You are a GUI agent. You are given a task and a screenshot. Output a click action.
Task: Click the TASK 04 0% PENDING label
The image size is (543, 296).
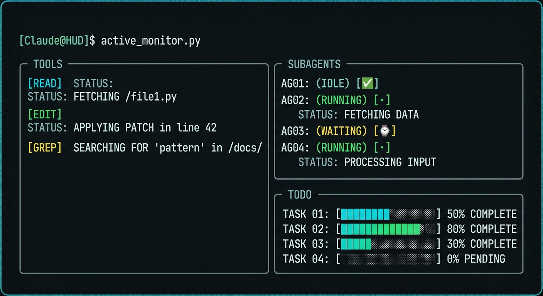click(476, 259)
